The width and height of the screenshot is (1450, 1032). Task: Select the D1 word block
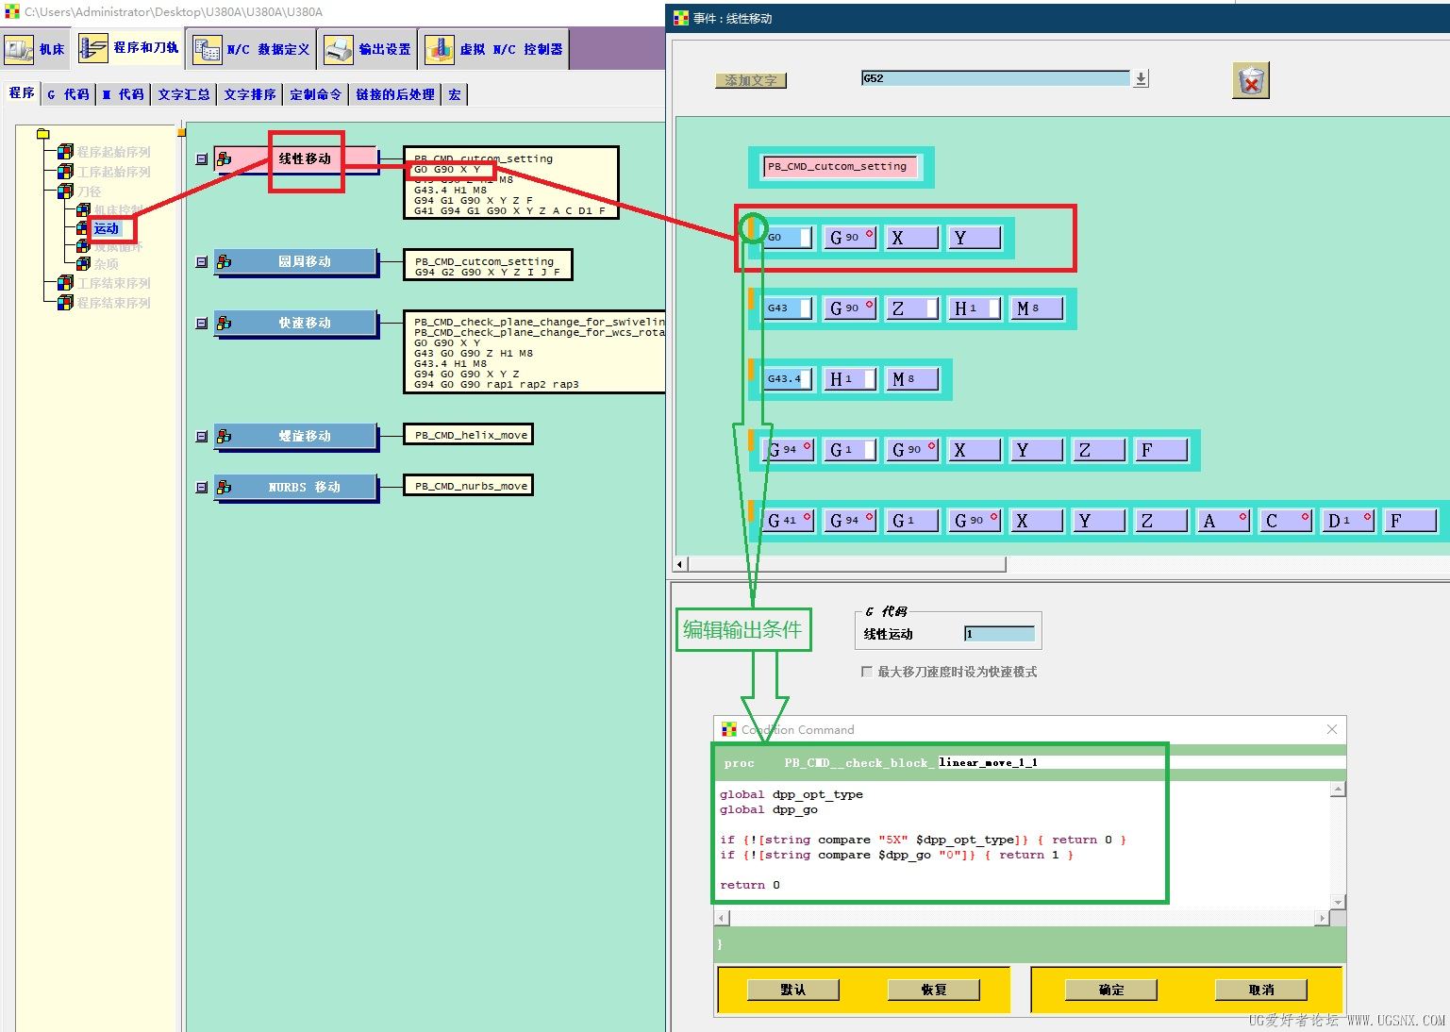coord(1348,521)
